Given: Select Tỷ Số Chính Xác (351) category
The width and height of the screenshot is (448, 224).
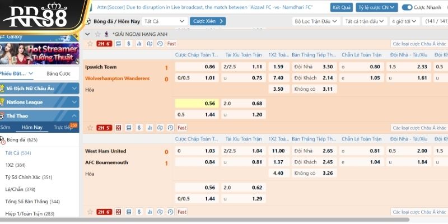Looking at the screenshot, I should (29, 177).
